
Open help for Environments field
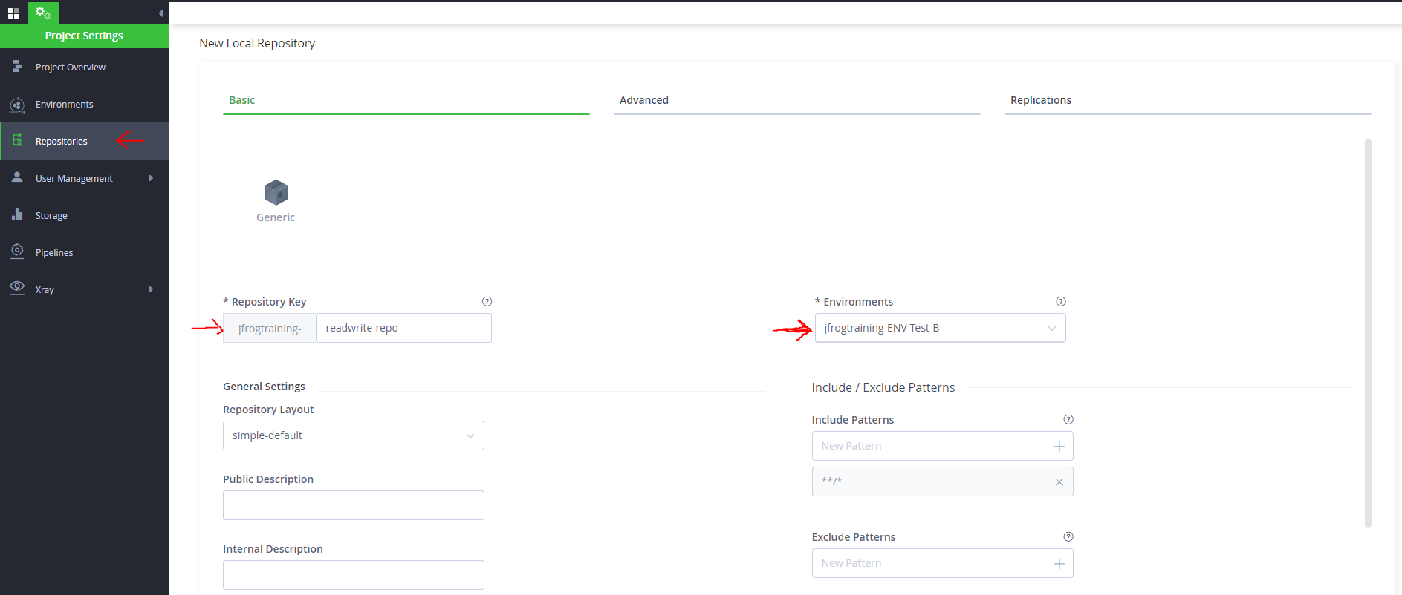[x=1061, y=301]
